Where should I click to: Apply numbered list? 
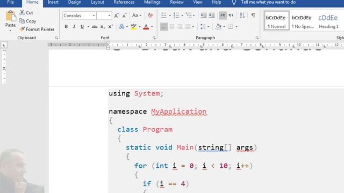[176, 16]
